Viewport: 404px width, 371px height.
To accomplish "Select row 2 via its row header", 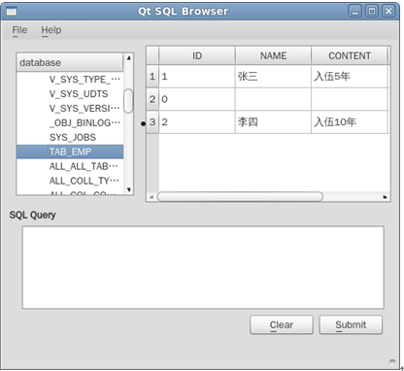I will coord(152,99).
